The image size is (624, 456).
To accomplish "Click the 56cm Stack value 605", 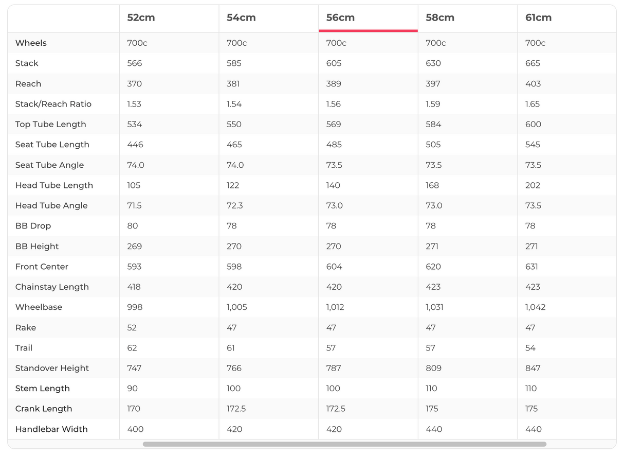I will click(x=333, y=63).
